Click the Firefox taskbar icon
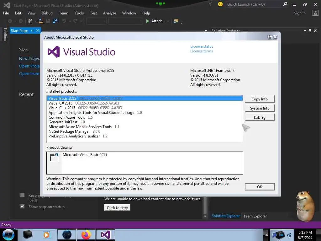This screenshot has width=321, height=241. point(86,235)
